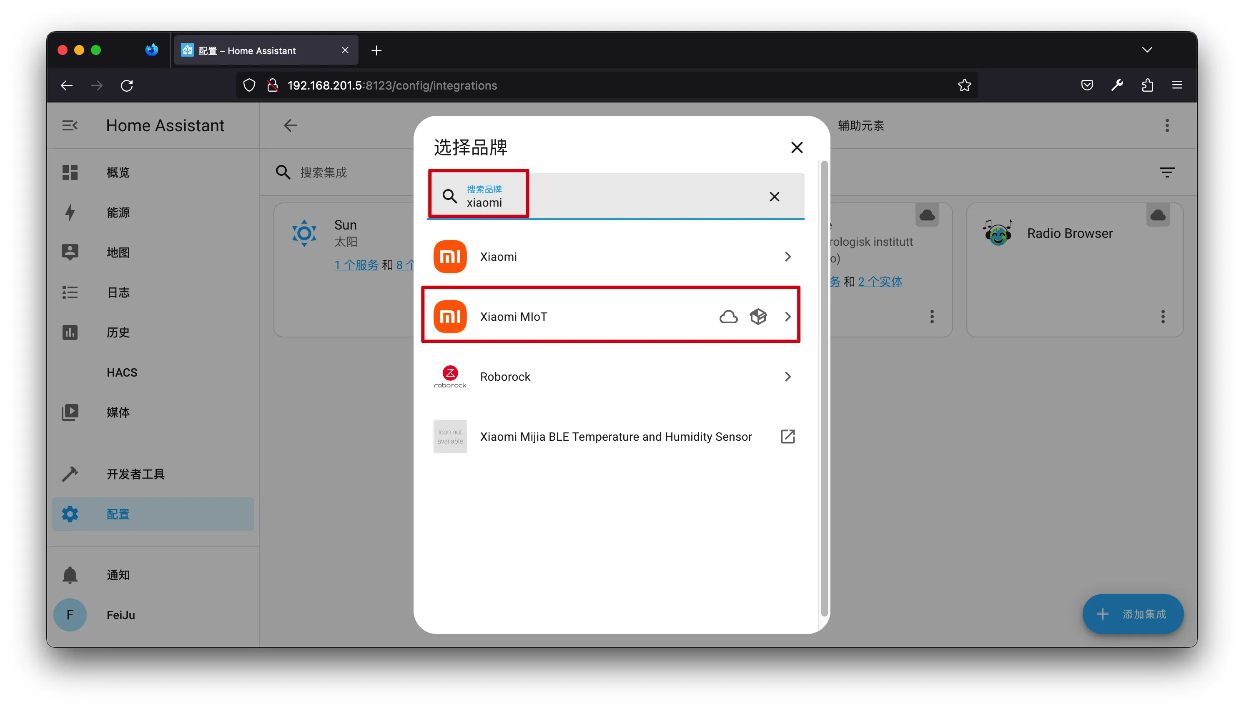Open the 概览 overview dashboard icon

pyautogui.click(x=70, y=172)
